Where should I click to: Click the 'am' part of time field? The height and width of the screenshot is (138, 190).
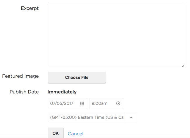point(104,103)
